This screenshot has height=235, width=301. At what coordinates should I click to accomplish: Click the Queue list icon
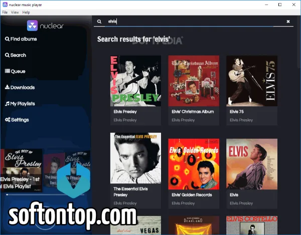tap(8, 71)
